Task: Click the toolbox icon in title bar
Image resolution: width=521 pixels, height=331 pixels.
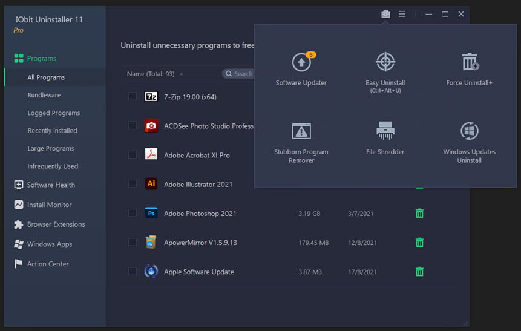Action: [x=385, y=14]
